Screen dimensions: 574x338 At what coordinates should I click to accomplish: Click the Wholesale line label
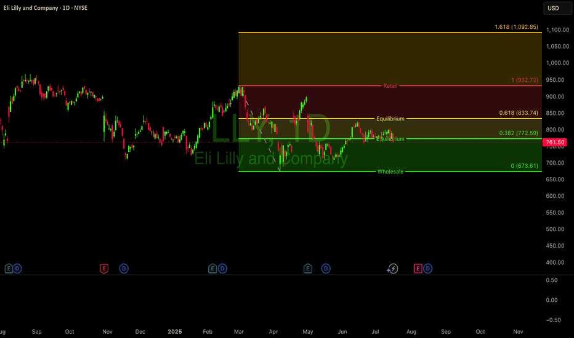click(390, 171)
